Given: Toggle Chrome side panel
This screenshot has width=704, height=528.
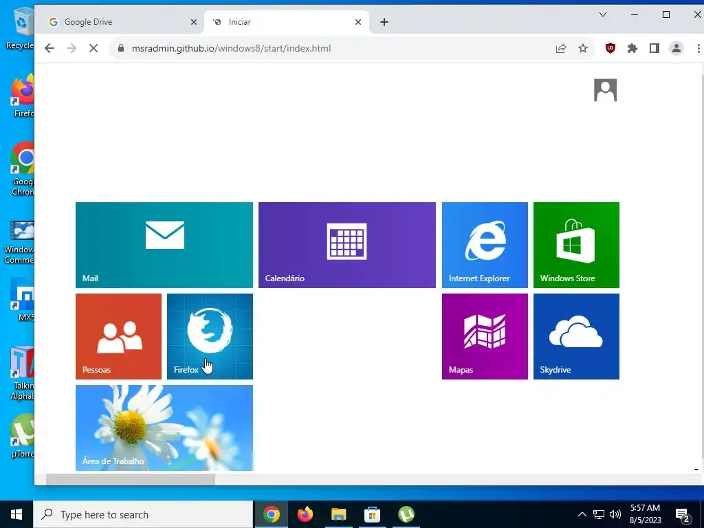Looking at the screenshot, I should tap(654, 48).
